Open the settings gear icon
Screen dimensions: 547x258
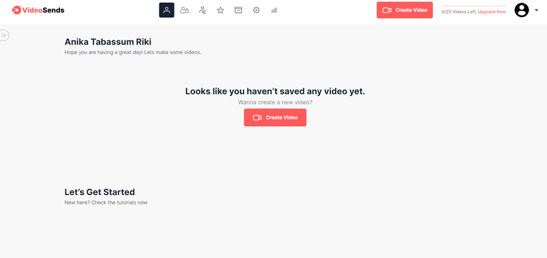256,10
